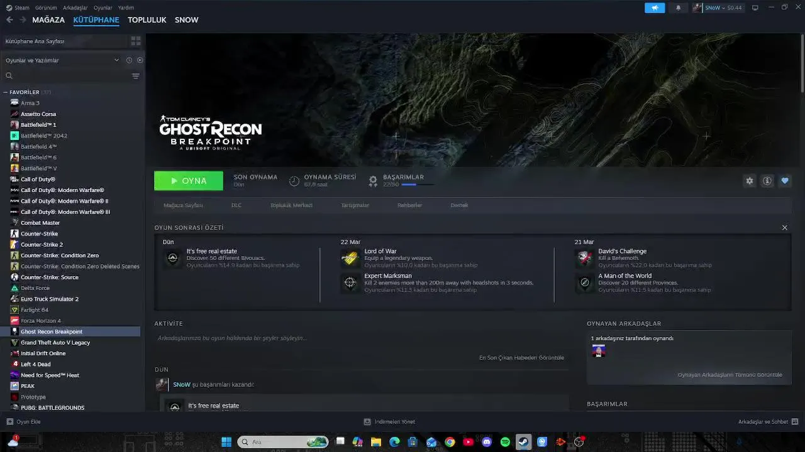The image size is (805, 452).
Task: Open Discord from the taskbar
Action: [x=486, y=442]
